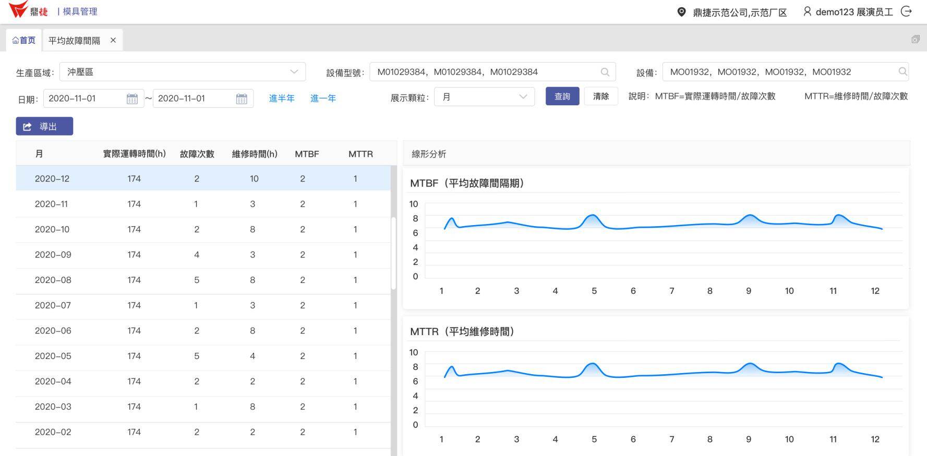Click the search icon in 設備 field

[x=902, y=72]
